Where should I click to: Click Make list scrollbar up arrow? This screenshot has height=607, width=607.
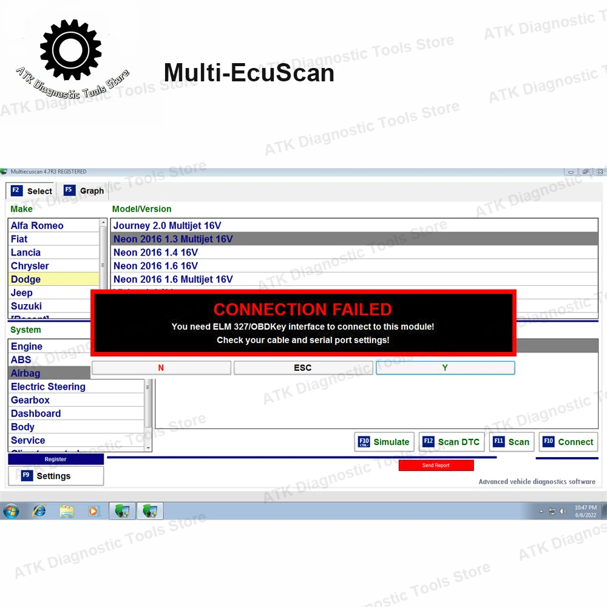coord(103,222)
